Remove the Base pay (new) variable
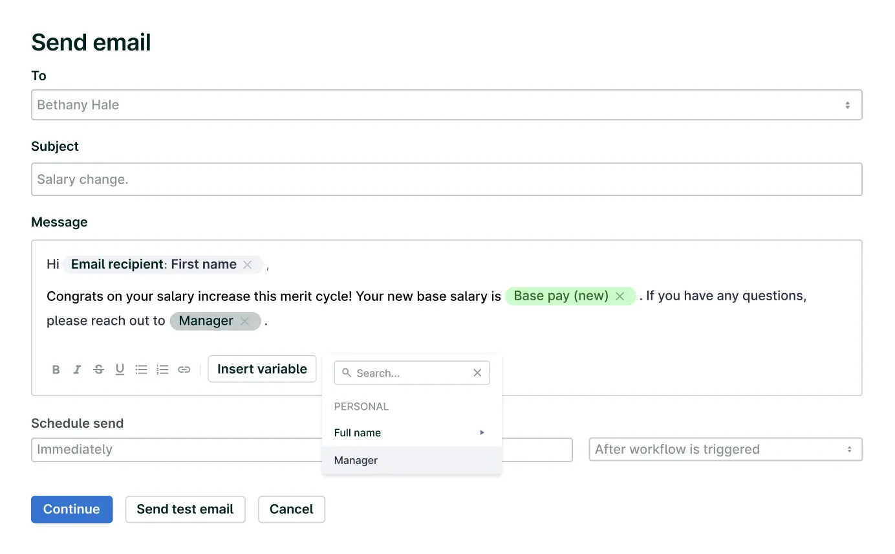The width and height of the screenshot is (895, 554). pyautogui.click(x=620, y=296)
